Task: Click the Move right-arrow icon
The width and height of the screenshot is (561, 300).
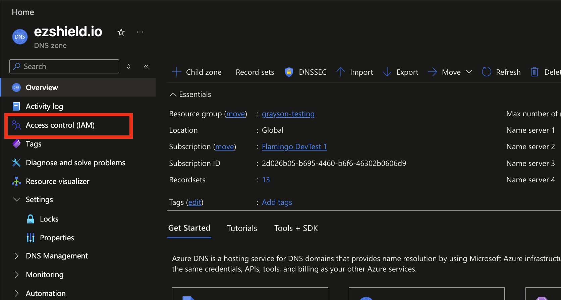Action: [433, 72]
